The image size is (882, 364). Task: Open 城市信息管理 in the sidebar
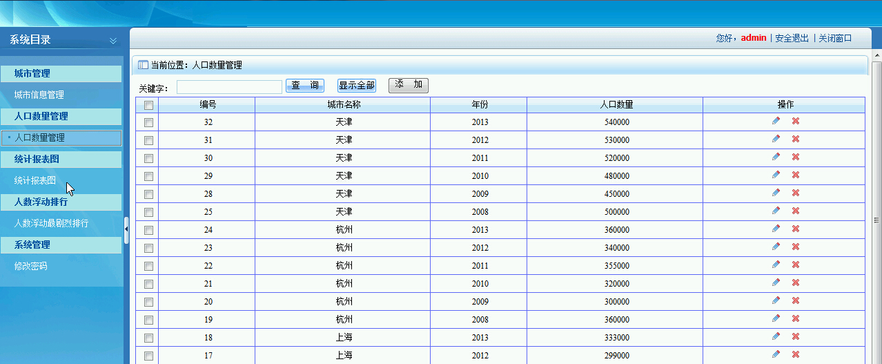point(39,95)
